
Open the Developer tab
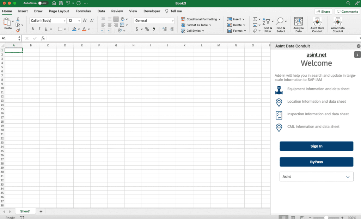coord(152,11)
